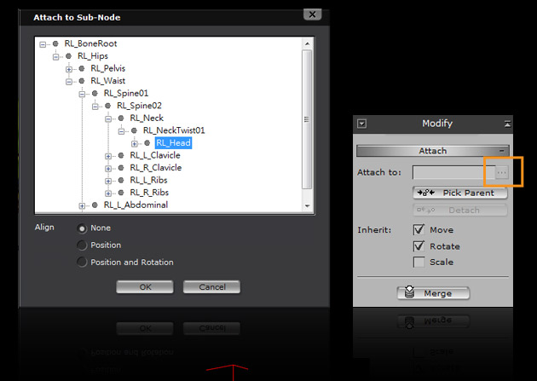Click the Modify panel pin icon

(508, 124)
